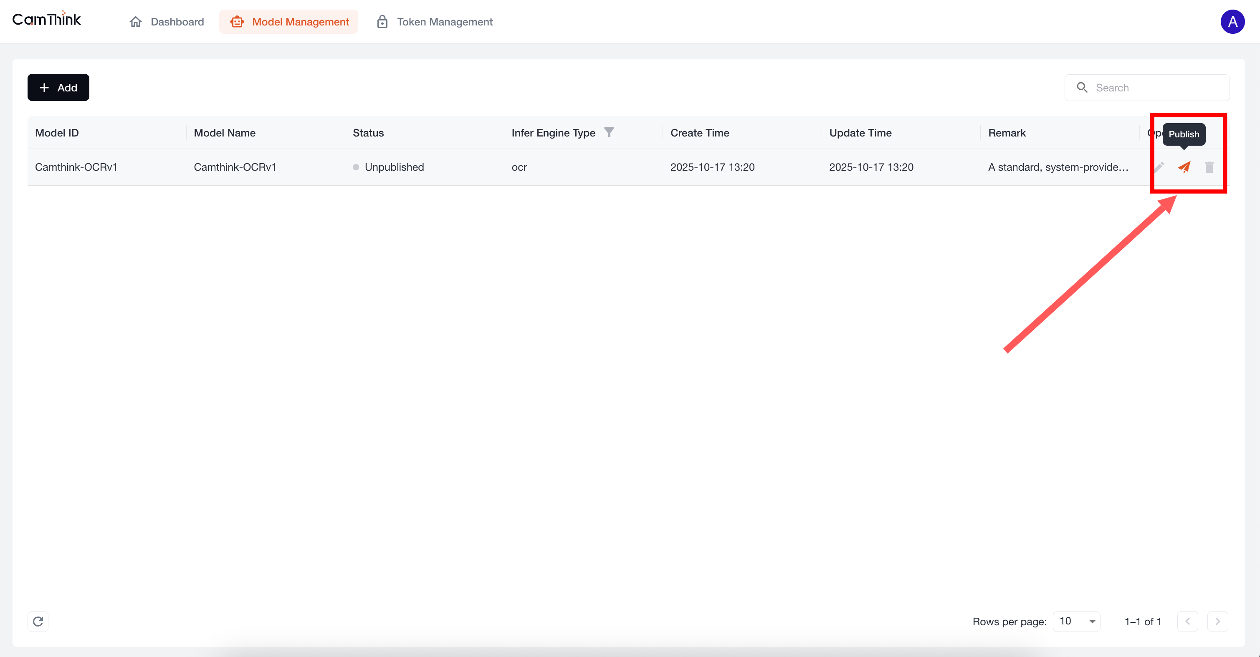Click the Infer Engine Type filter icon
The image size is (1260, 657).
[609, 133]
